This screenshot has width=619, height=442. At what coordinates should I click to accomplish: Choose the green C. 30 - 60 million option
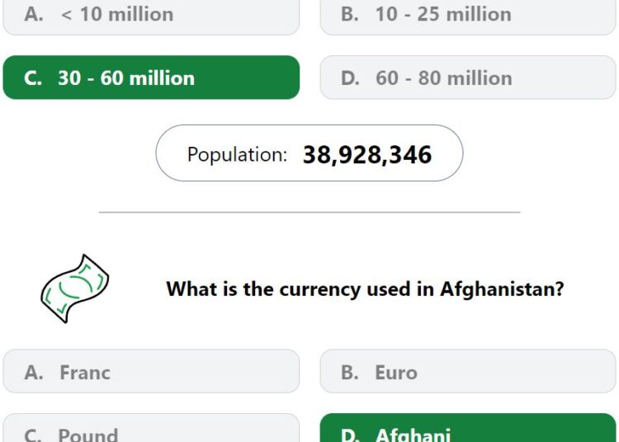151,78
